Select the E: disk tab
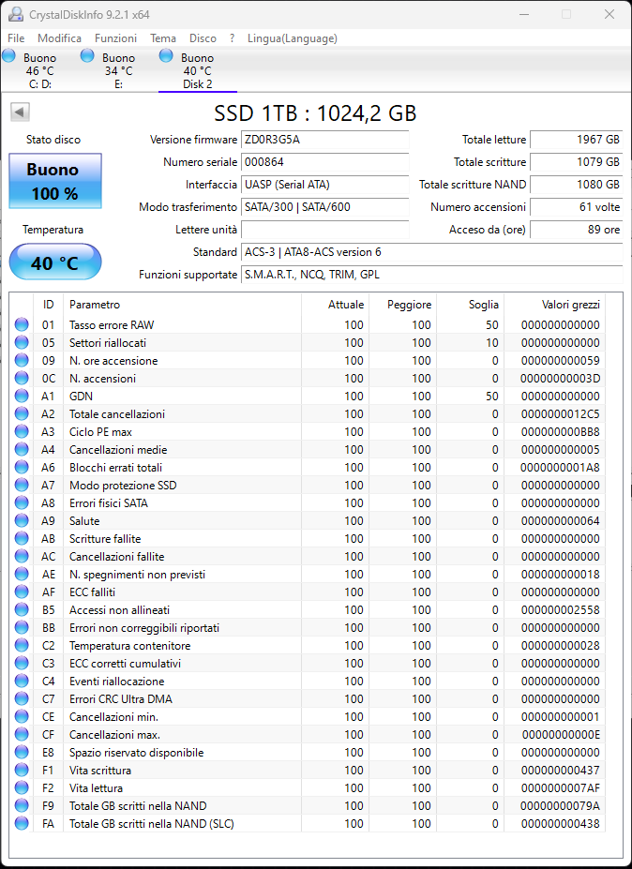Screen dimensions: 632x869 [x=119, y=70]
